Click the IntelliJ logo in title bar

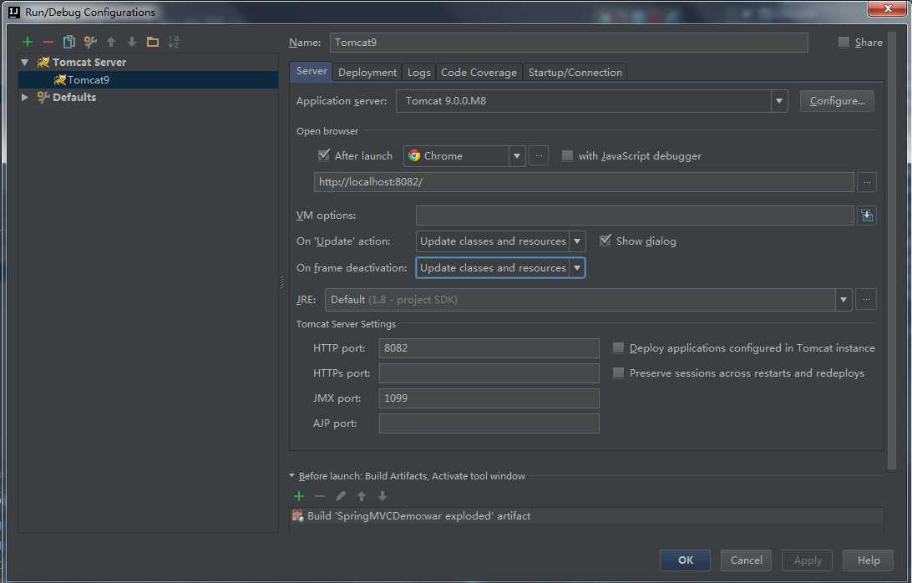(14, 12)
